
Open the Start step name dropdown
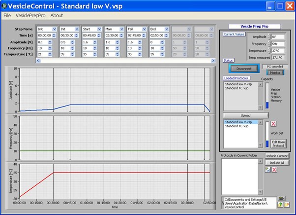click(x=99, y=29)
